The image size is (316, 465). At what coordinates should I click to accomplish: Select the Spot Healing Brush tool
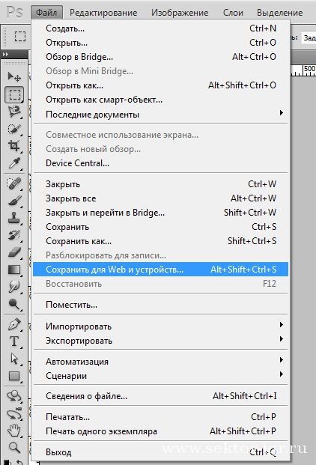(14, 183)
